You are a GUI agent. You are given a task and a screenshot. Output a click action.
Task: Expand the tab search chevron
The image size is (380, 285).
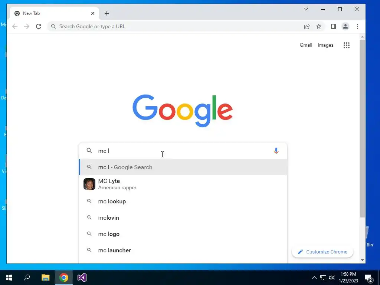click(306, 9)
